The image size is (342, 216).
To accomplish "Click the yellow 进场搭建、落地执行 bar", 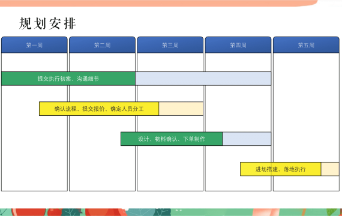I will point(281,169).
